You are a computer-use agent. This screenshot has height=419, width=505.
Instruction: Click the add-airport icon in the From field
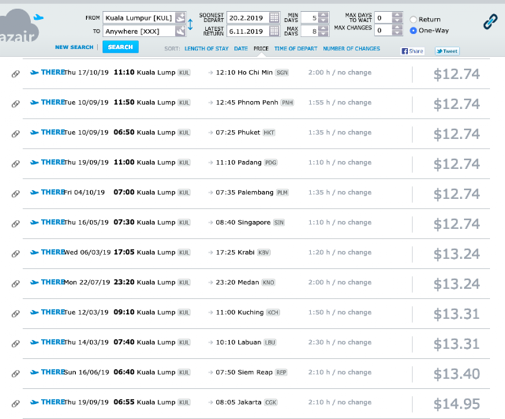pyautogui.click(x=181, y=17)
